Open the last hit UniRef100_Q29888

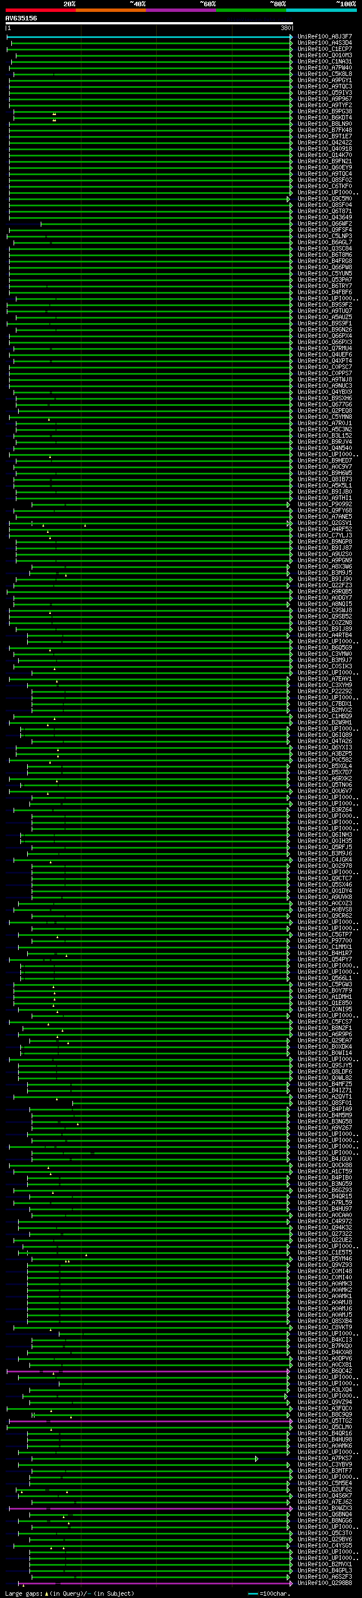[x=325, y=1583]
